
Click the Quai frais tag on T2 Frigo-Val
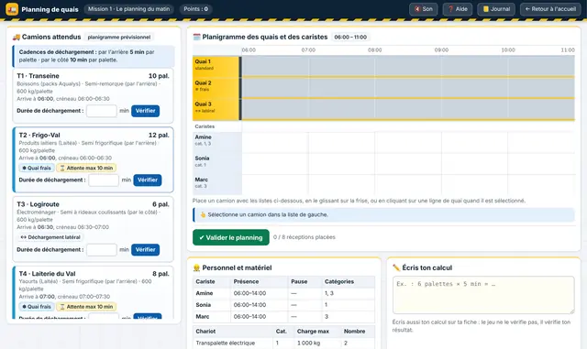[x=37, y=168]
